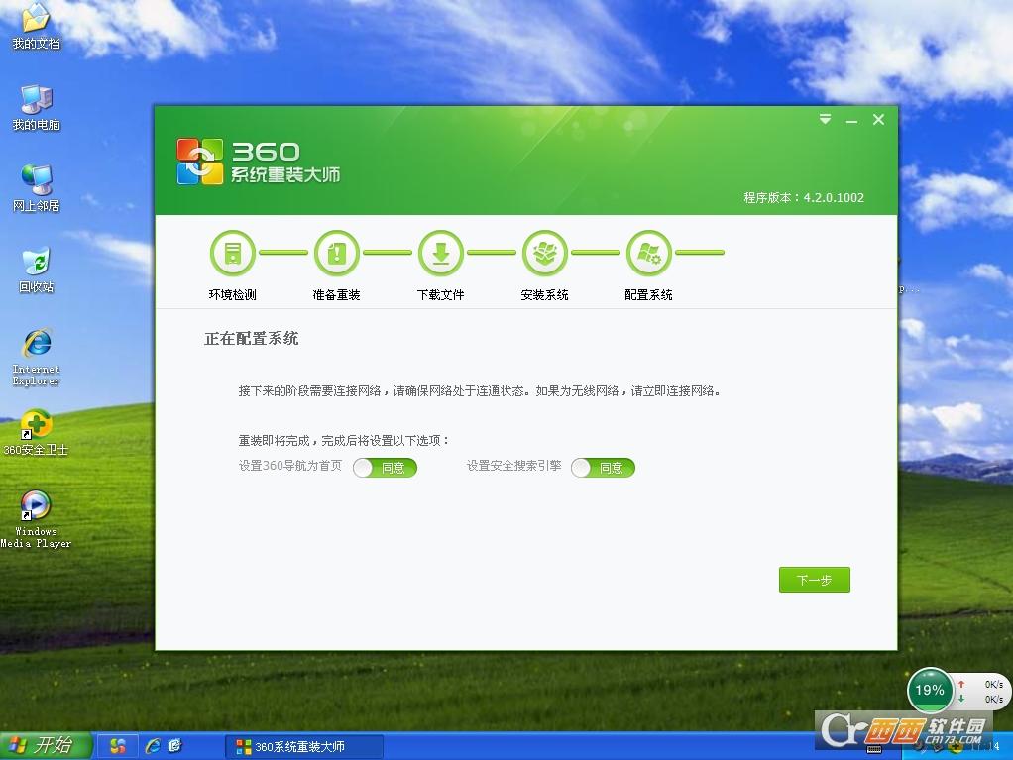Viewport: 1013px width, 760px height.
Task: Click the 准备重装 step icon
Action: tap(337, 253)
